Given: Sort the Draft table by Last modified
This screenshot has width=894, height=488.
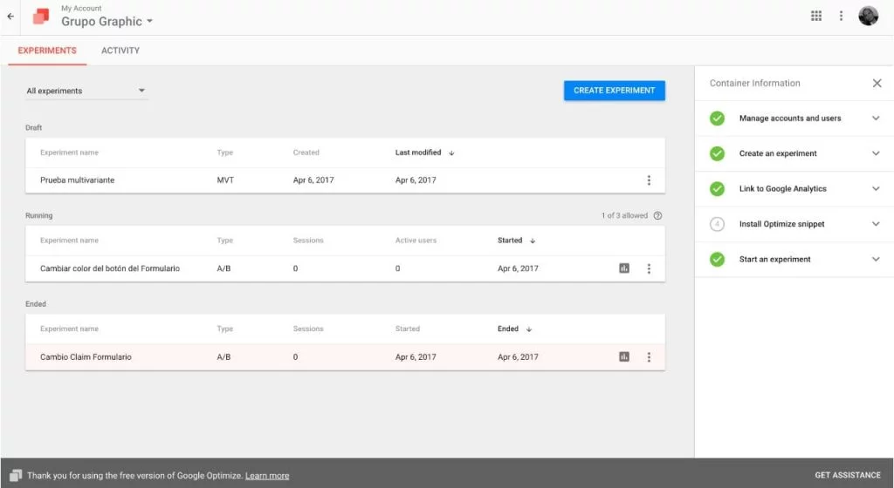Looking at the screenshot, I should click(x=424, y=152).
